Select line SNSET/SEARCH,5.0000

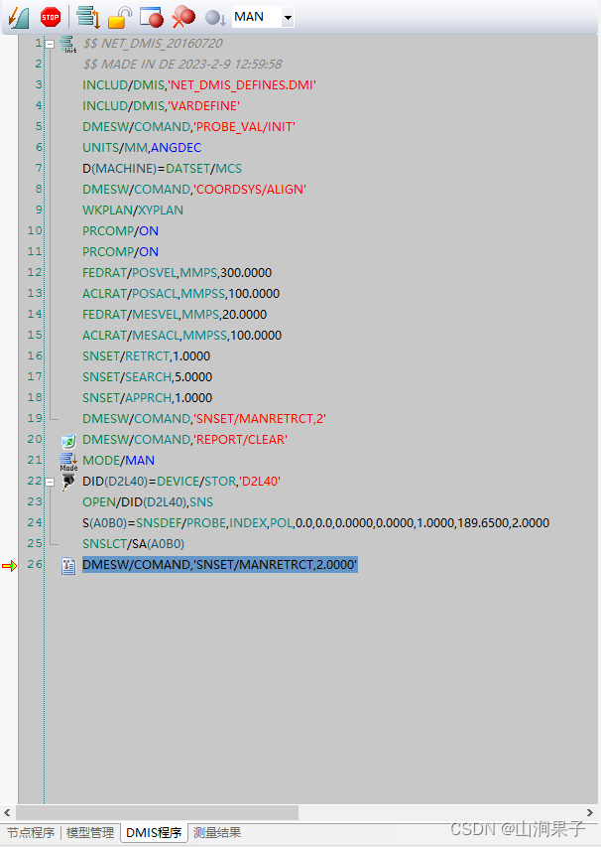148,377
